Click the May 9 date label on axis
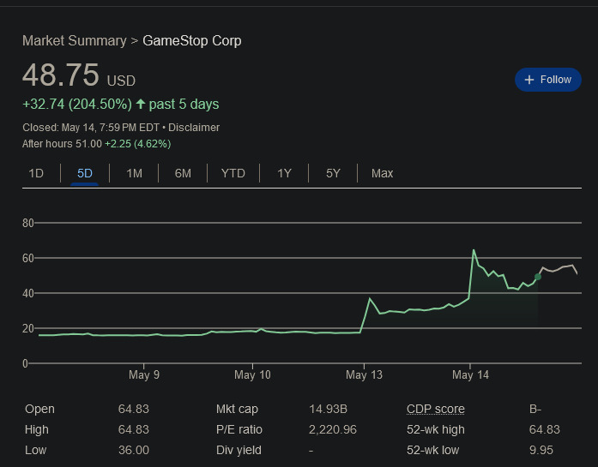This screenshot has width=598, height=467. (x=143, y=375)
